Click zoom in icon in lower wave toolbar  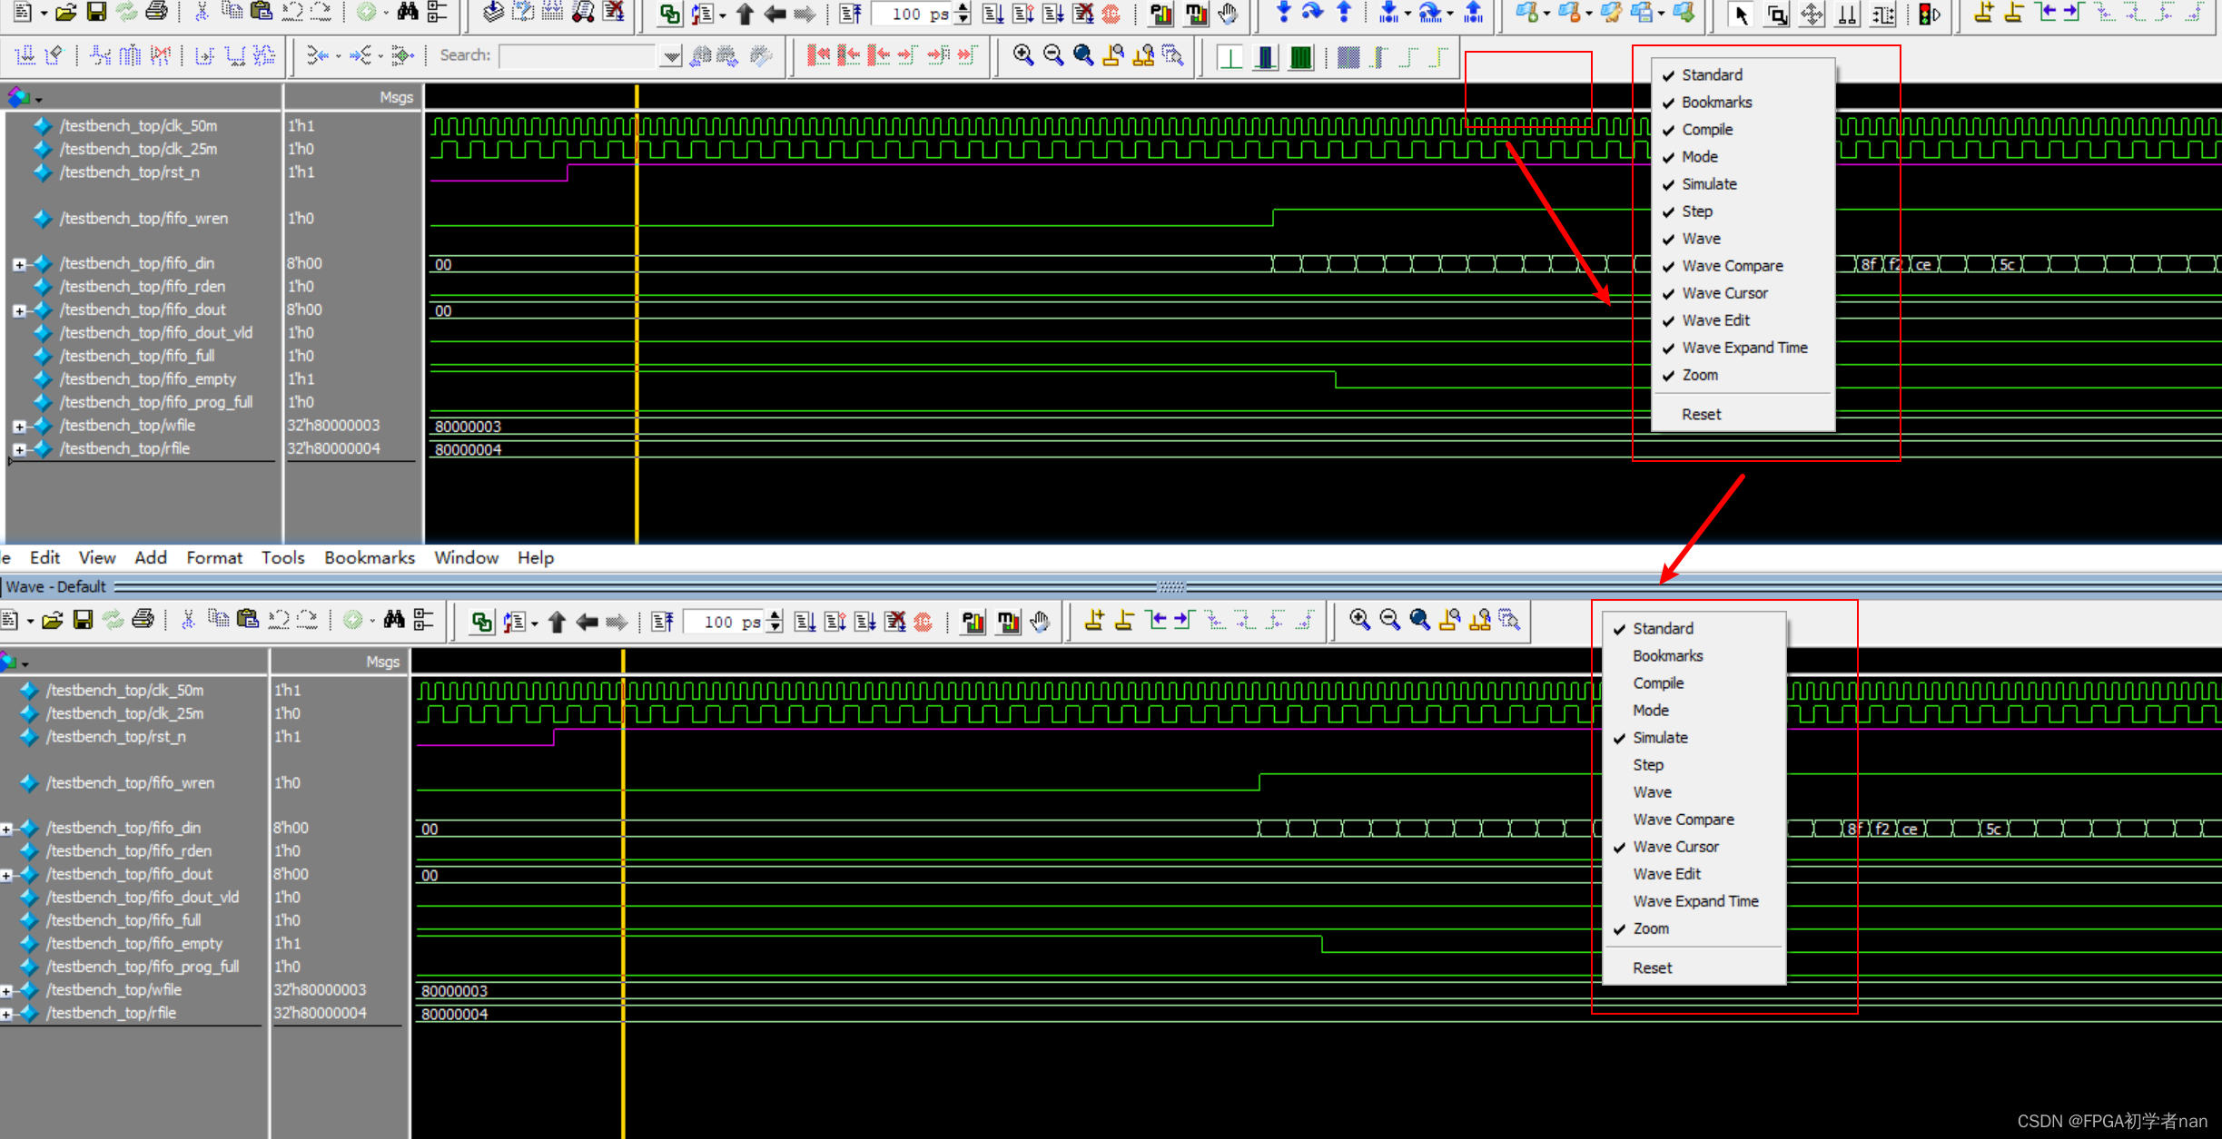(x=1359, y=620)
